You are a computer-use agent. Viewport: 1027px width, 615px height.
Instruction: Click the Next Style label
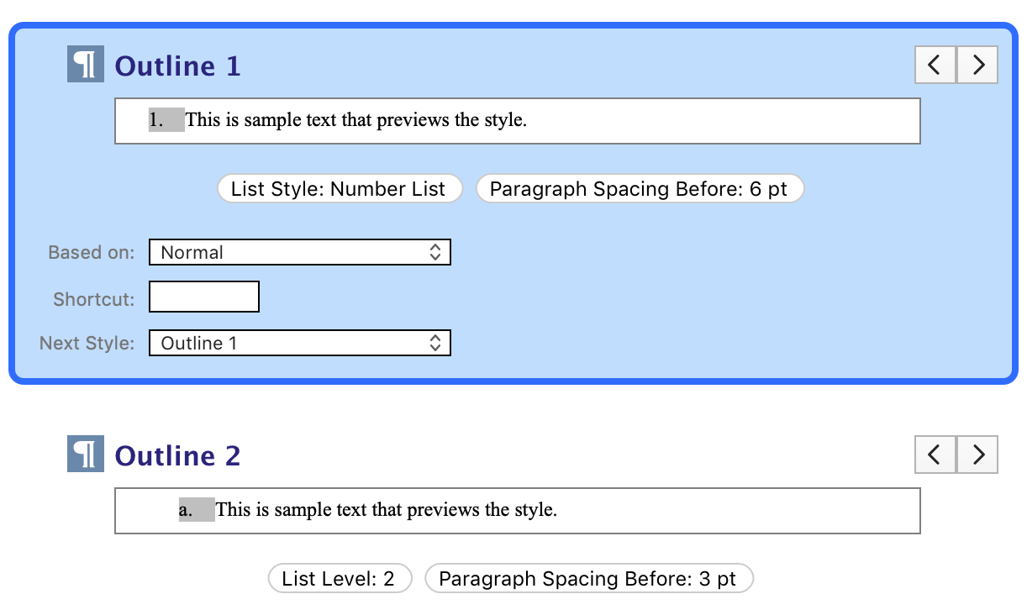point(87,344)
